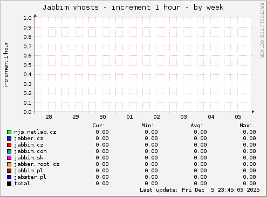The width and height of the screenshot is (267, 197).
Task: Click the 0.0 y-axis tick label
Action: [x=28, y=112]
